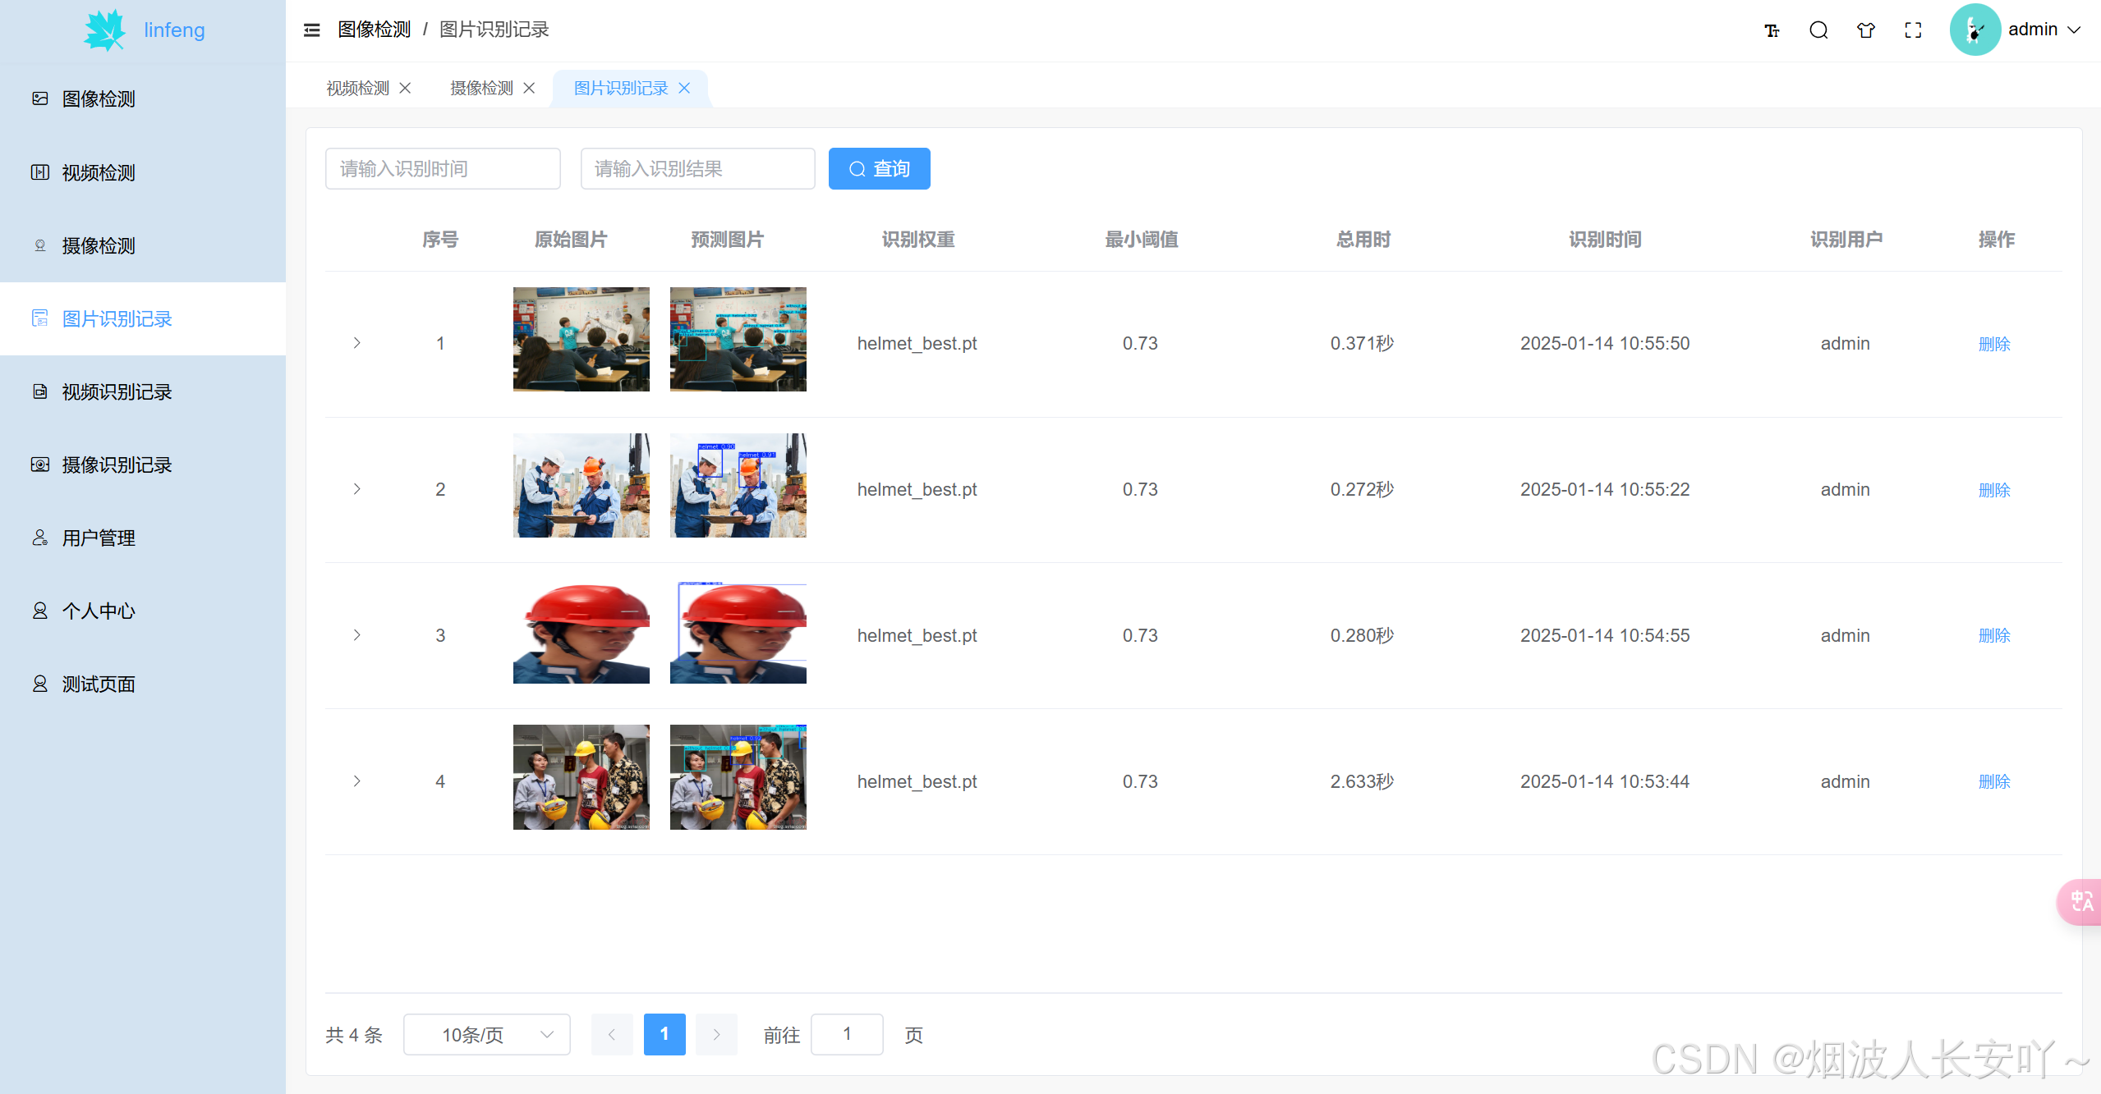Viewport: 2101px width, 1094px height.
Task: Open 摄像检测 in the sidebar menu
Action: click(x=143, y=245)
